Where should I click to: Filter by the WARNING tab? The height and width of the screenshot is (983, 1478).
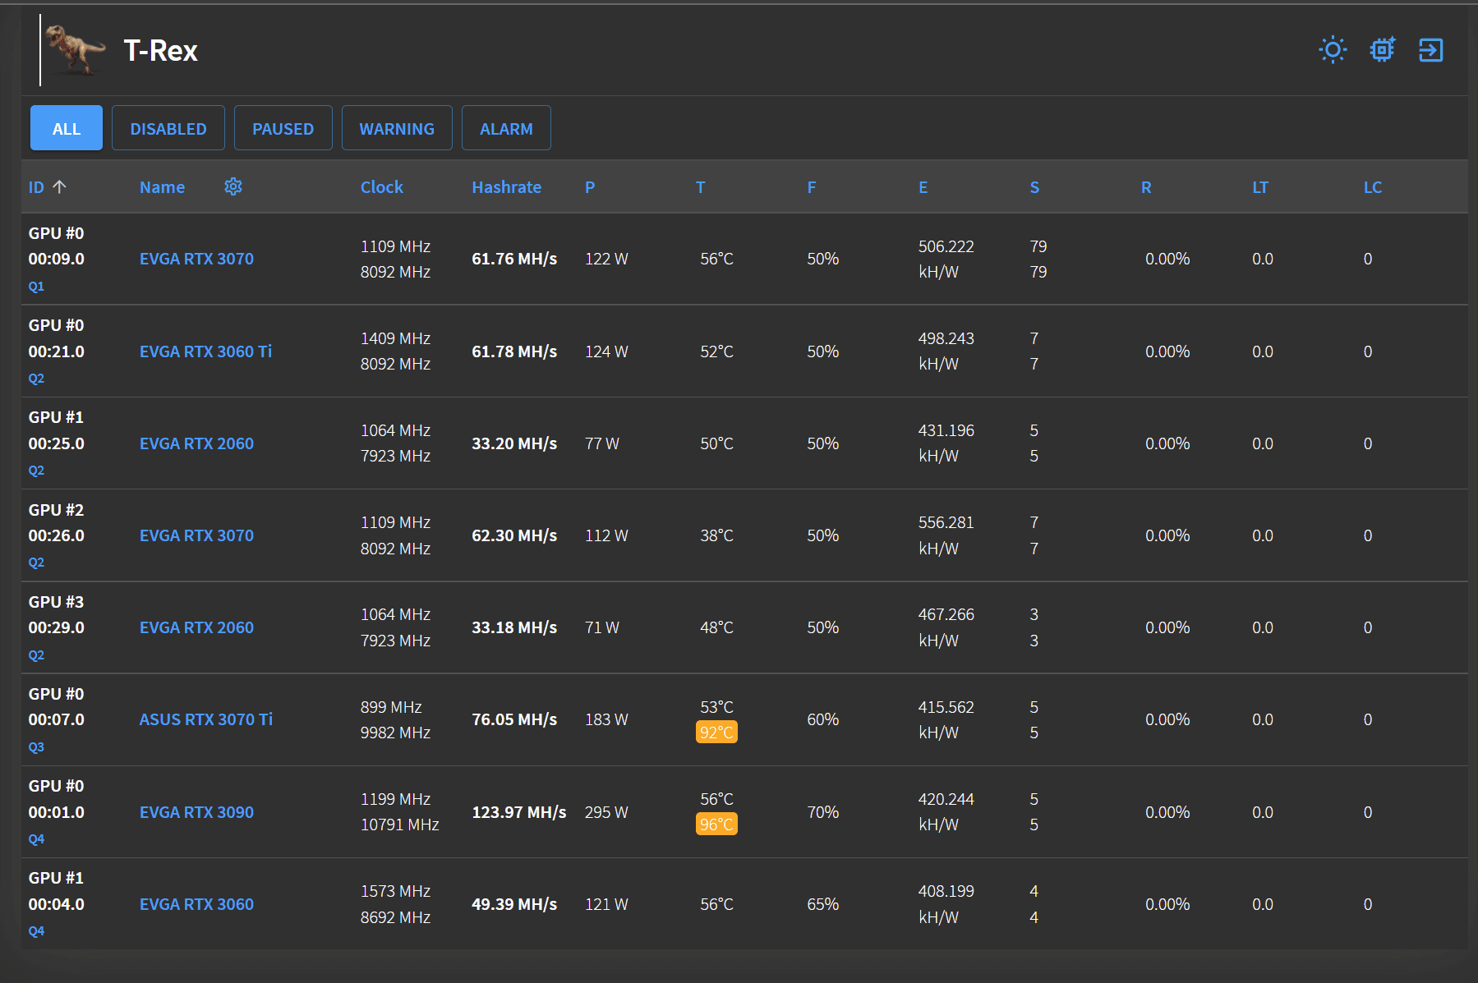(x=397, y=128)
